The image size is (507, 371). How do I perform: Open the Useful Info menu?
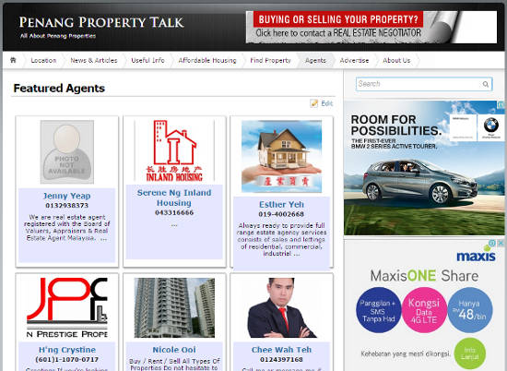point(147,61)
